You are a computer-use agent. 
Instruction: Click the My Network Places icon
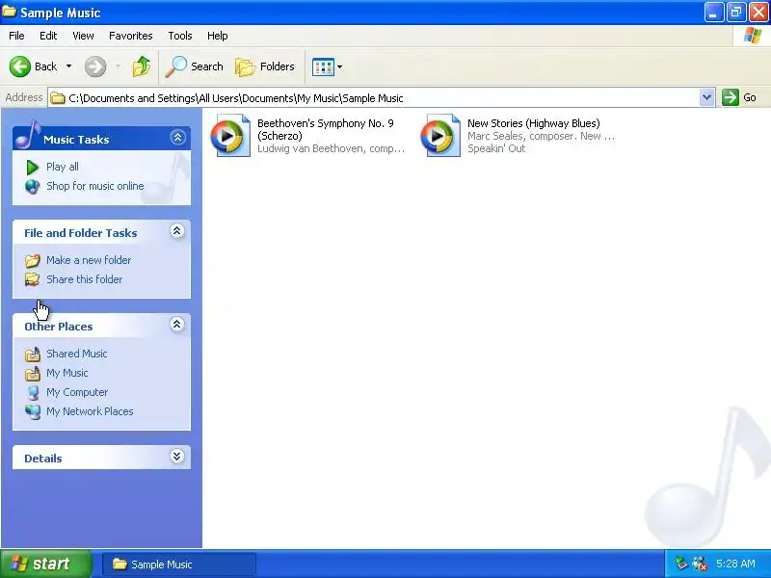click(x=33, y=412)
